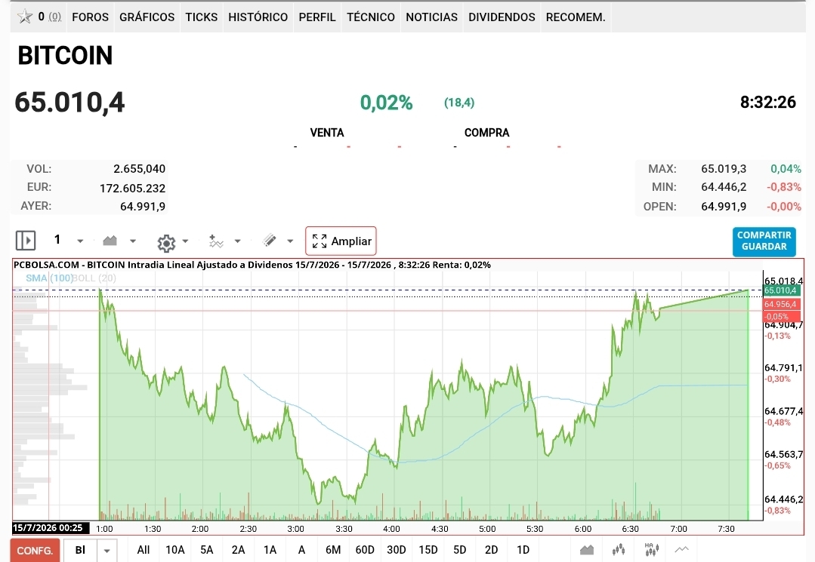View the DIVIDENDOS tab
815x562 pixels.
[502, 17]
